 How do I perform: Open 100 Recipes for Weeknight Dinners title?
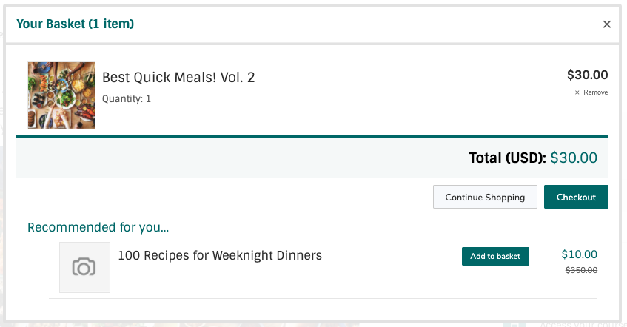[x=220, y=255]
